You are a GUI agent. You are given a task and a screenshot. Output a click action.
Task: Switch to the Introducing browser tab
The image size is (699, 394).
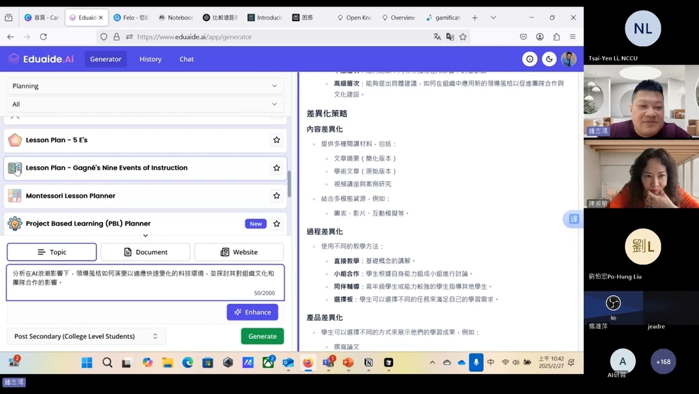(x=265, y=17)
